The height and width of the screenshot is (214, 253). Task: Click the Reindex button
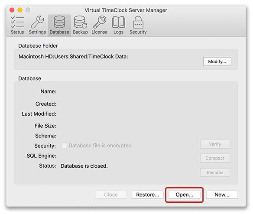[215, 172]
